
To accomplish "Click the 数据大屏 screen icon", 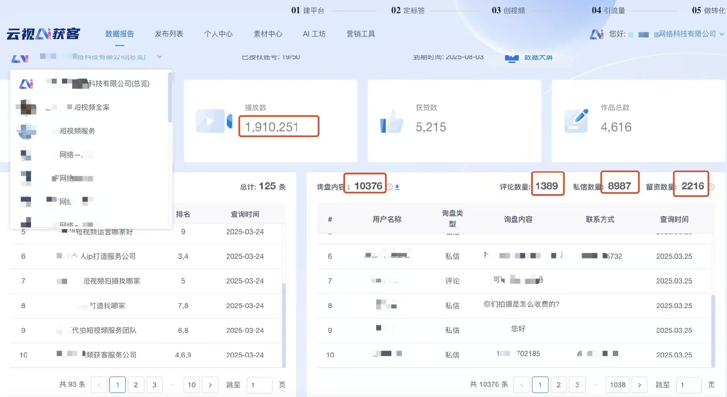I will (x=512, y=57).
